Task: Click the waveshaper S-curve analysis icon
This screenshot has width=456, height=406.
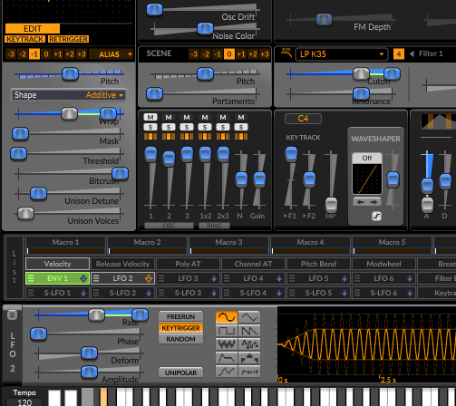Action: tap(376, 216)
